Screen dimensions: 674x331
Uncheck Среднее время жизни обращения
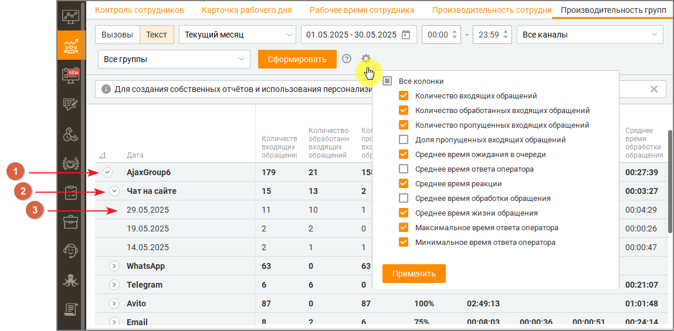click(403, 213)
